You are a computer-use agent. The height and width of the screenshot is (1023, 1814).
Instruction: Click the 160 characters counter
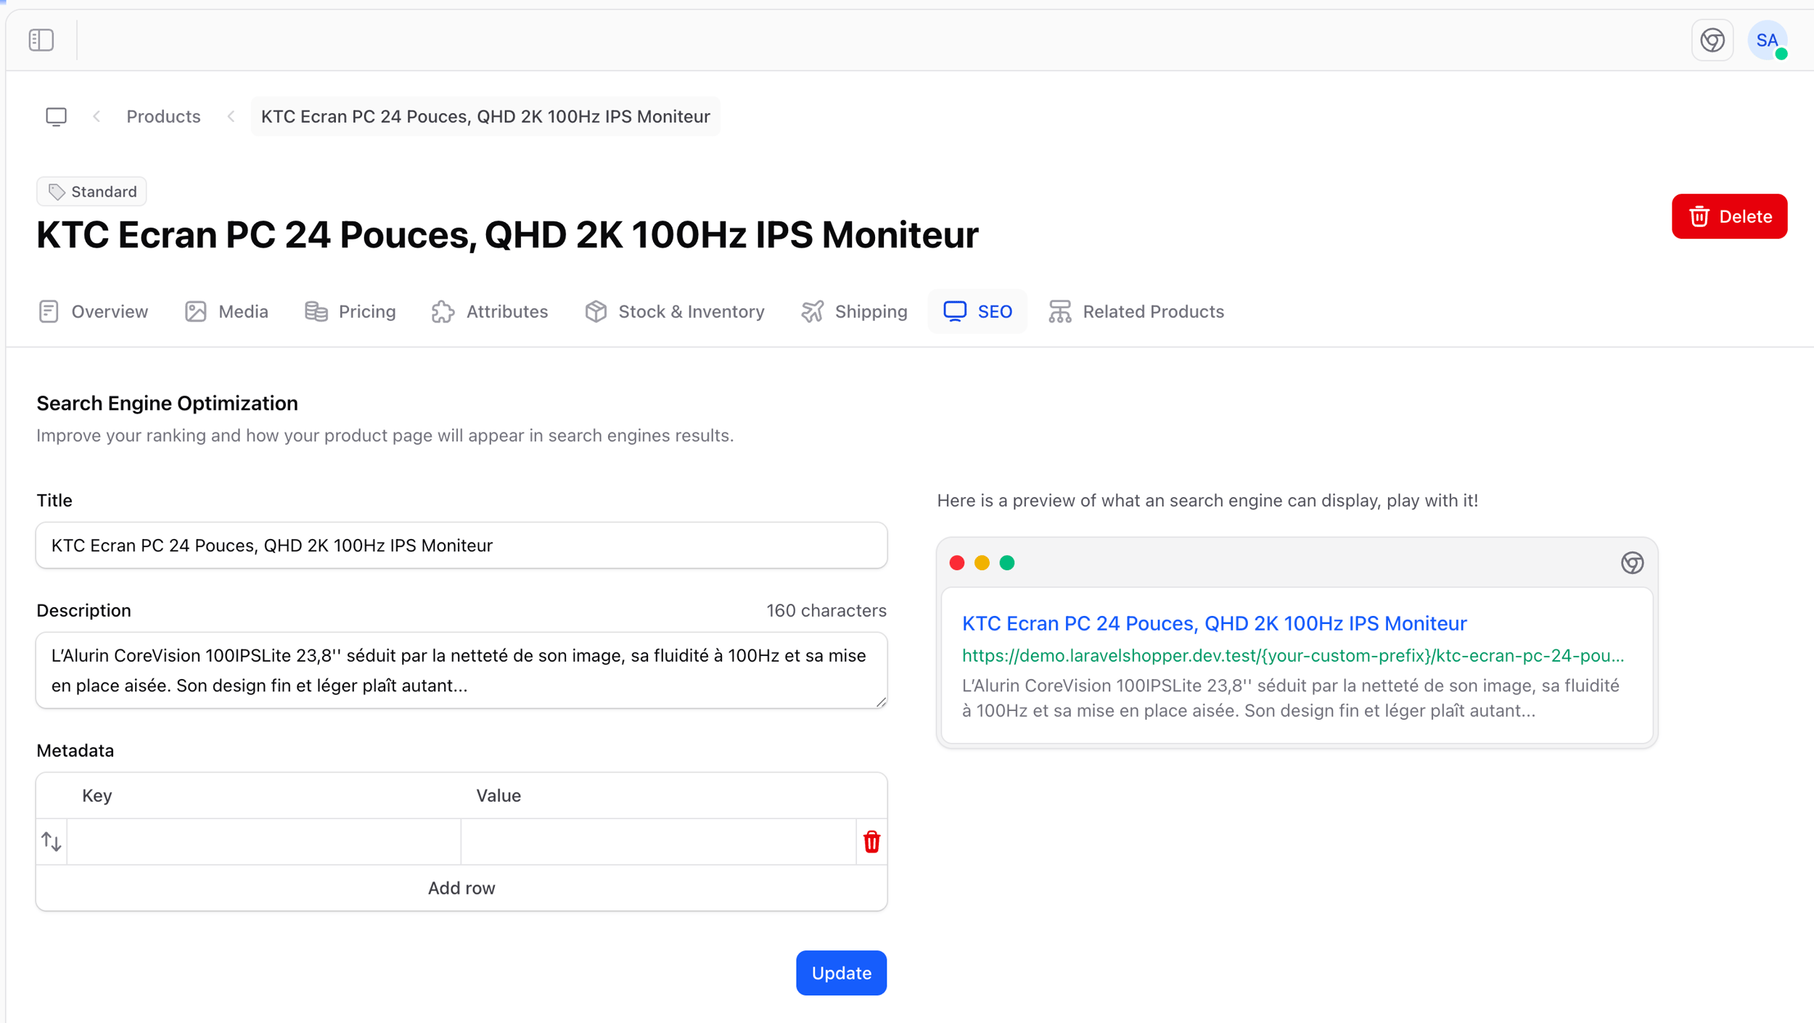[x=826, y=611]
